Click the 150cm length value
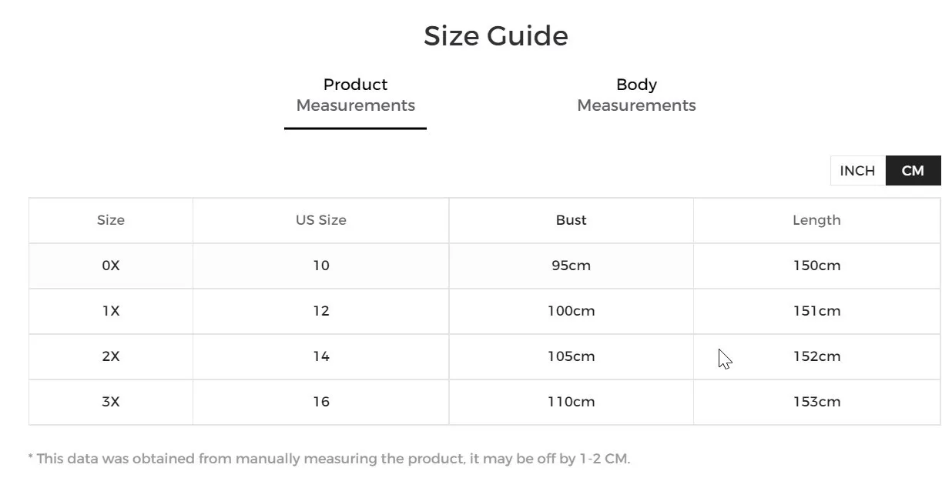Screen dimensions: 942x478 click(x=816, y=266)
